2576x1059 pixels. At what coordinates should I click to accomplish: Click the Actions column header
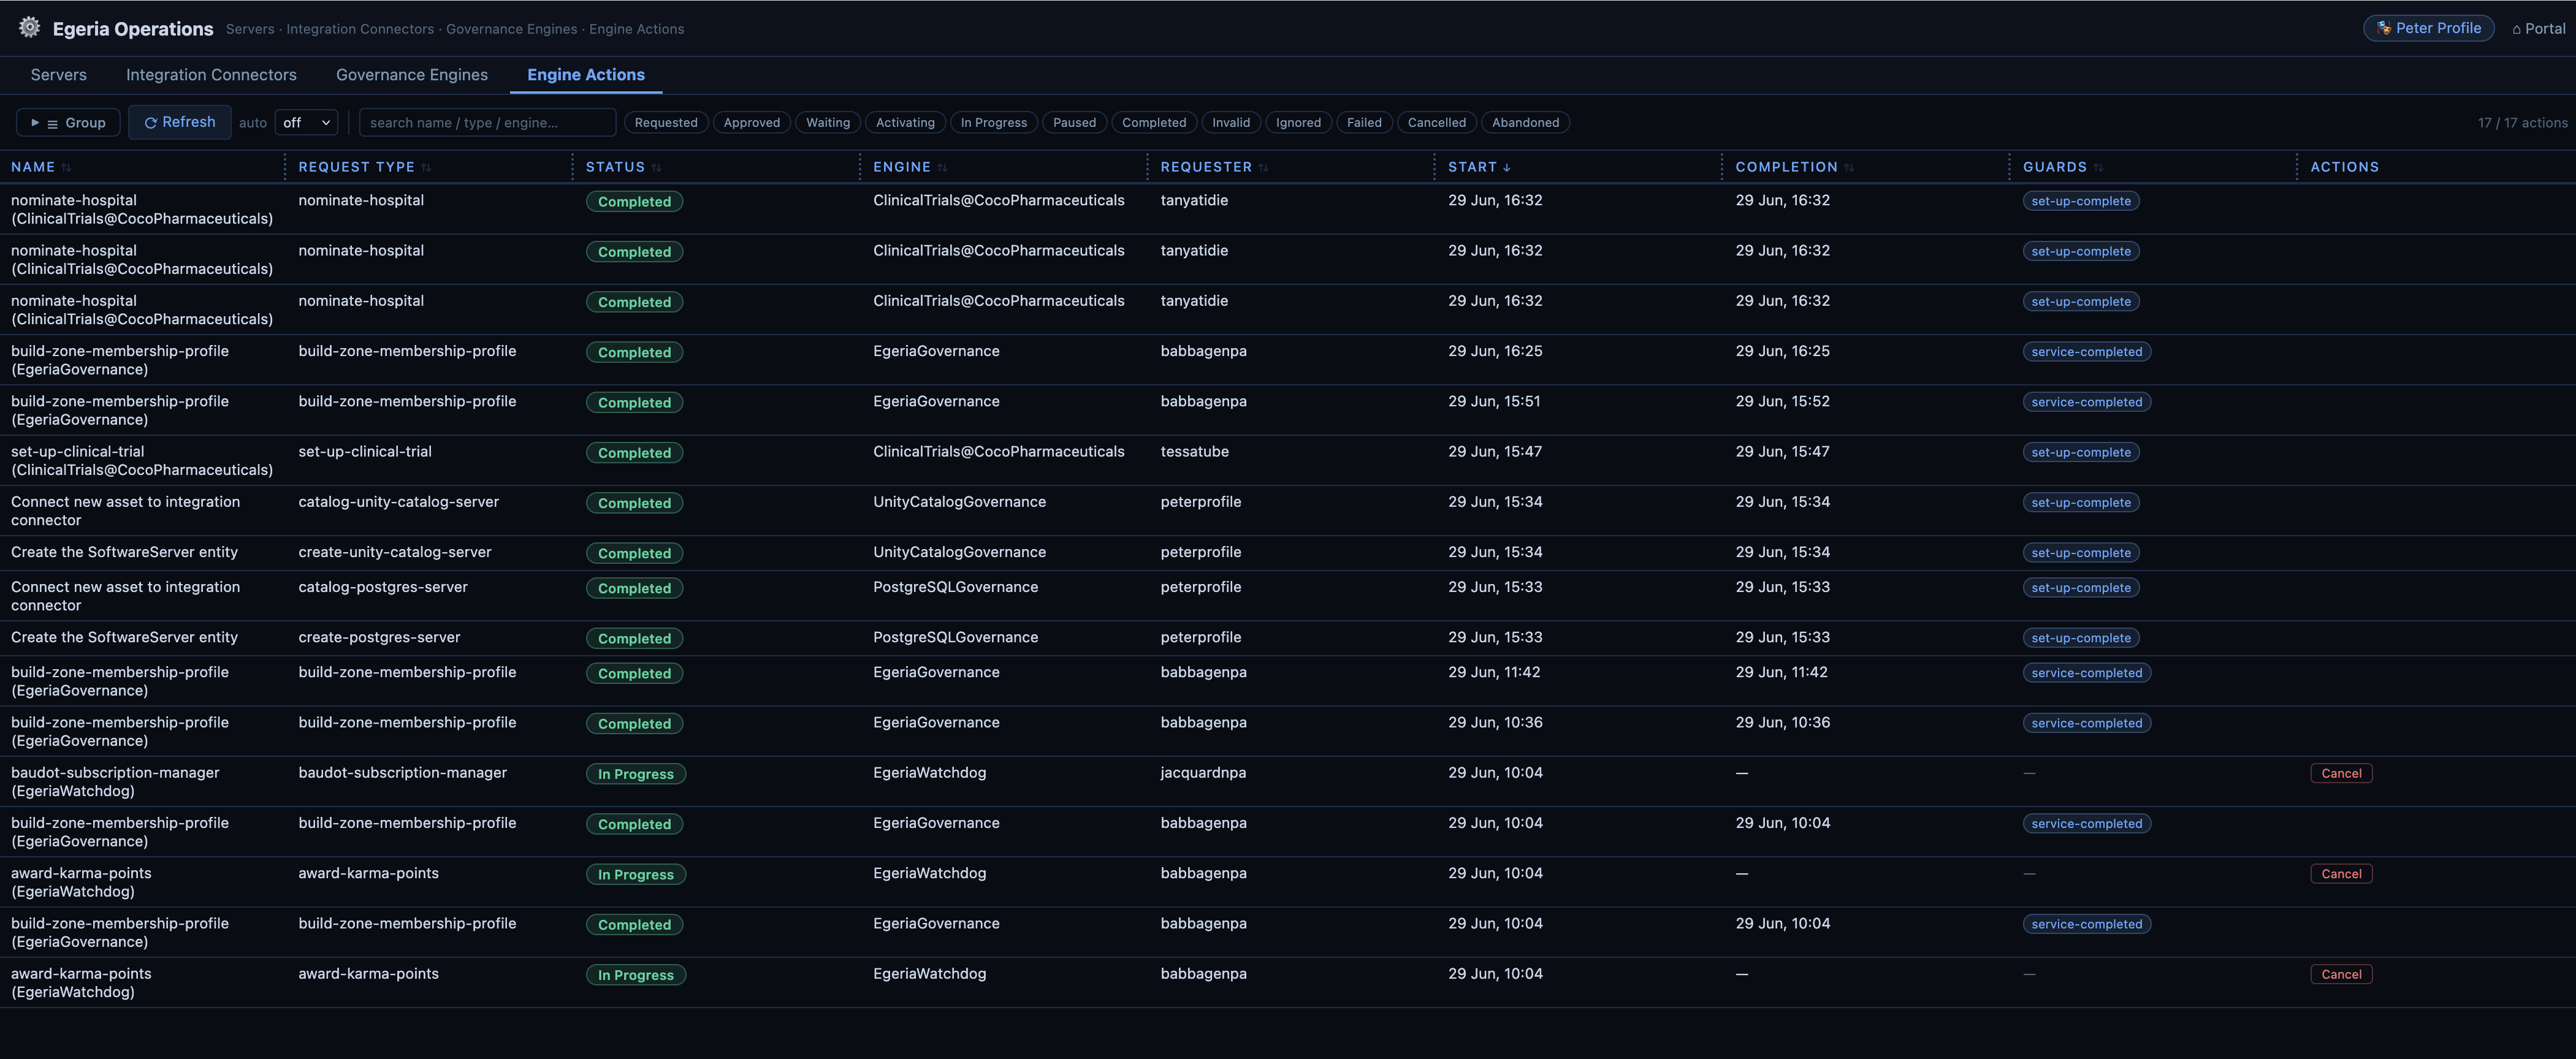(x=2344, y=167)
